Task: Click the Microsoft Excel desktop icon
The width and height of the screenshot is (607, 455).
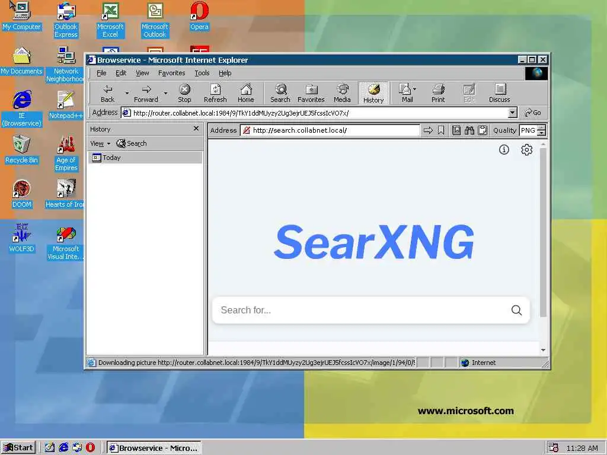Action: click(110, 20)
